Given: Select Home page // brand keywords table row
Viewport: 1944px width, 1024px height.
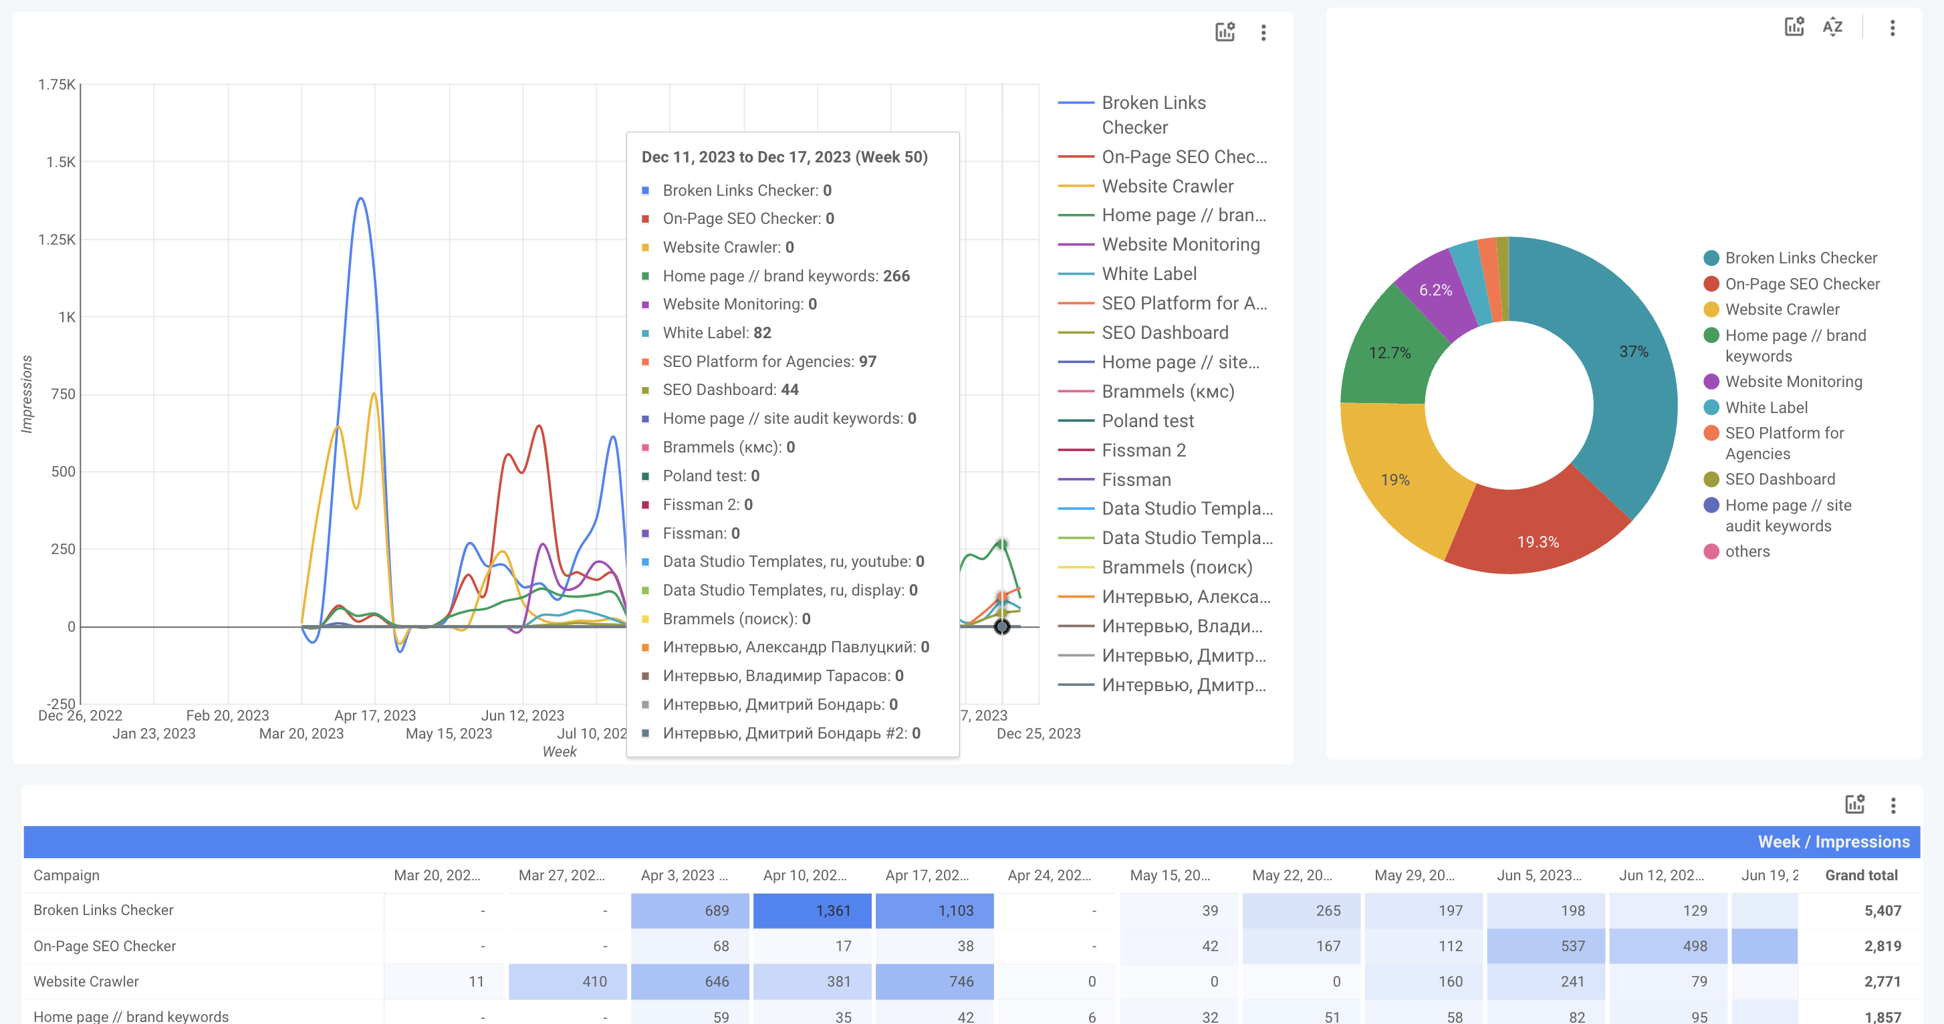Looking at the screenshot, I should [x=130, y=1017].
